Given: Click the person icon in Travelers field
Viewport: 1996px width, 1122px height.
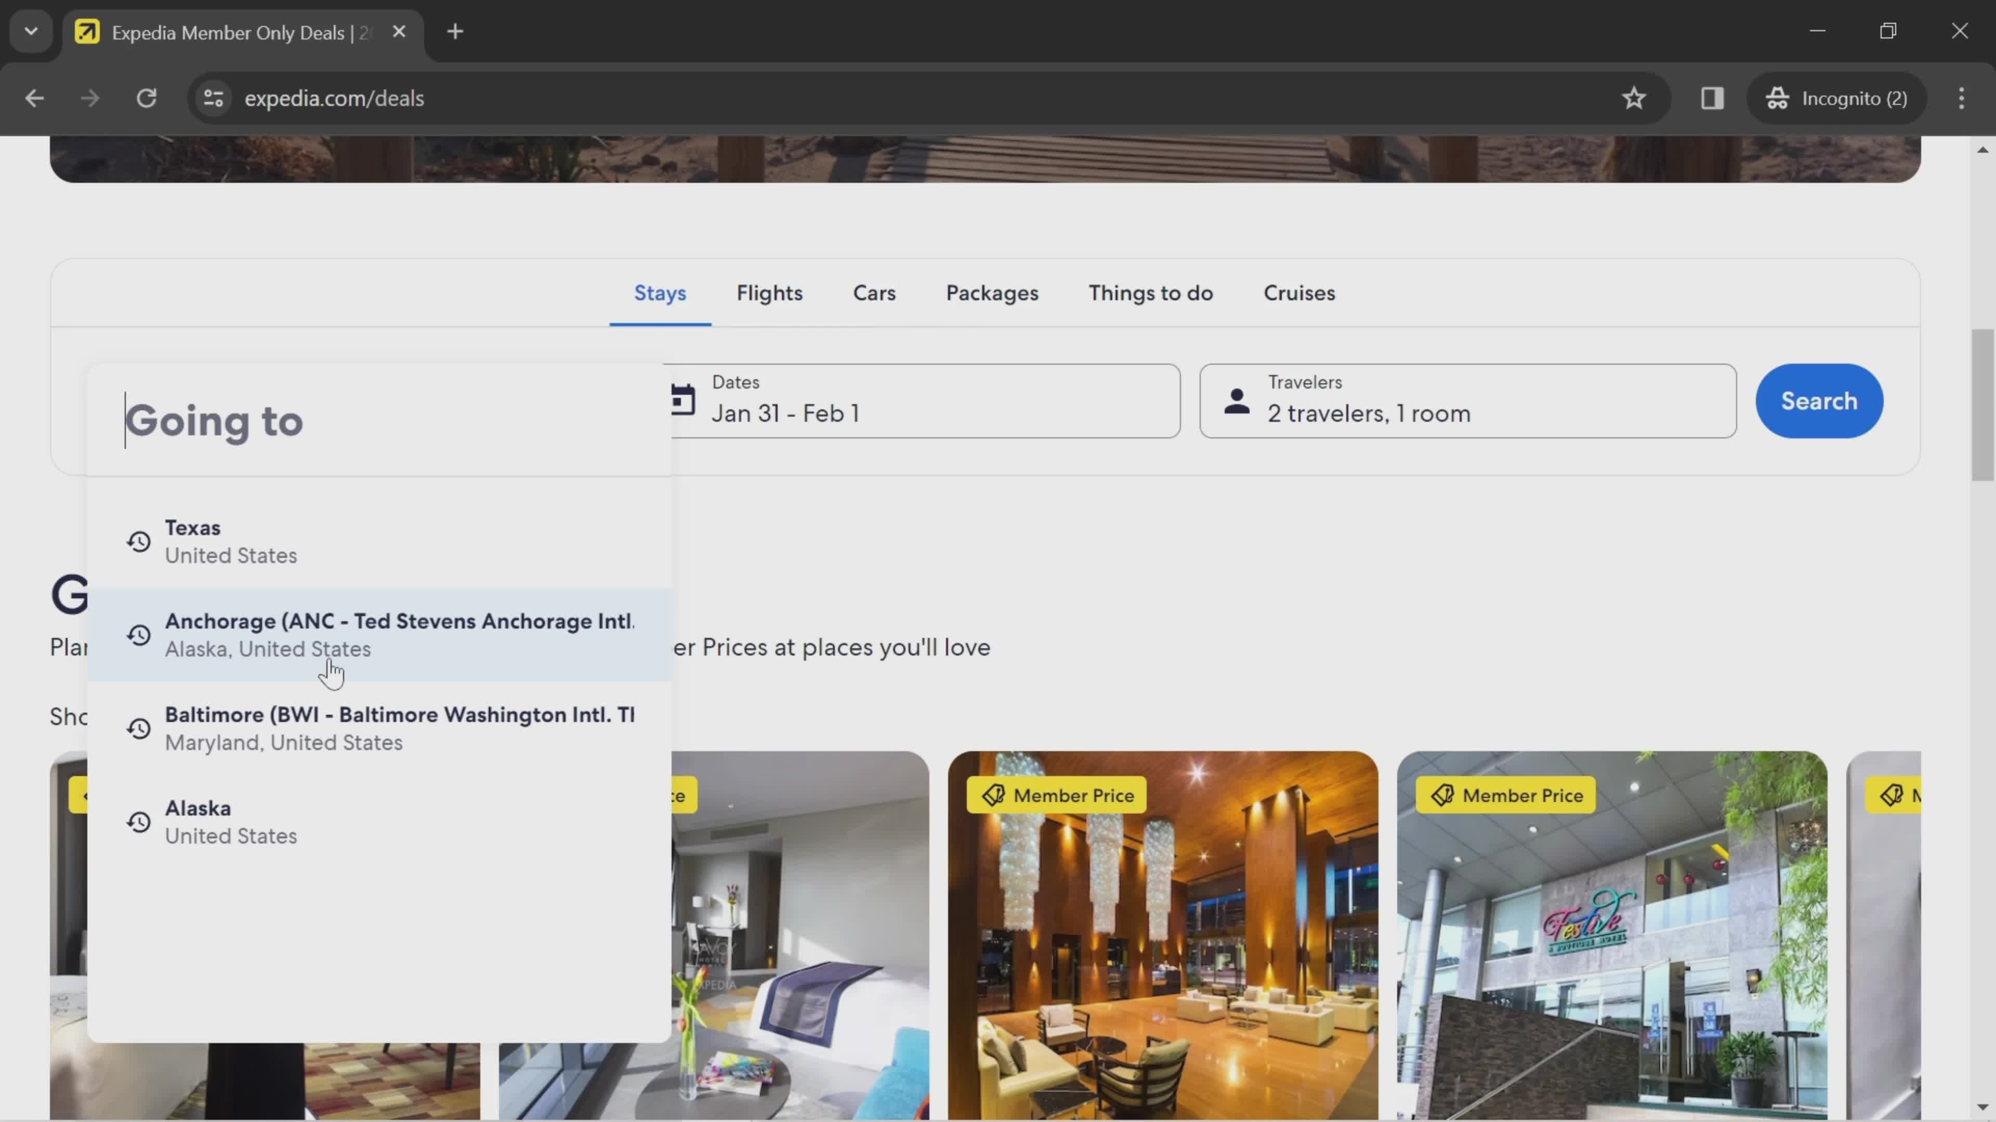Looking at the screenshot, I should (1237, 401).
